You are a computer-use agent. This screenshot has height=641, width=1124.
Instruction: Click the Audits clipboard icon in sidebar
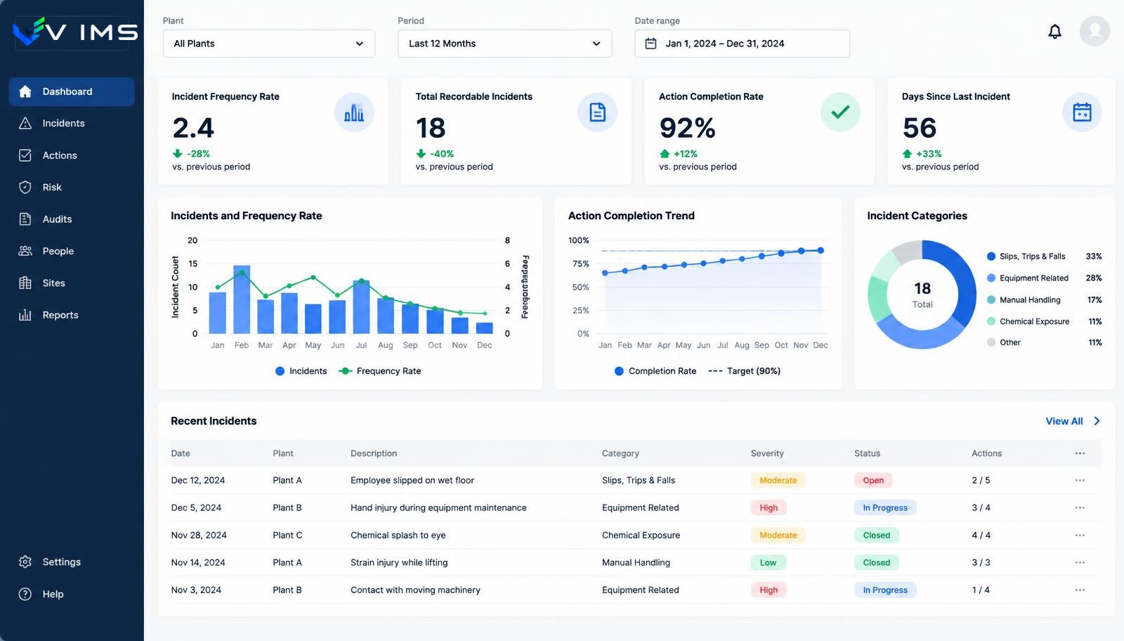(25, 219)
